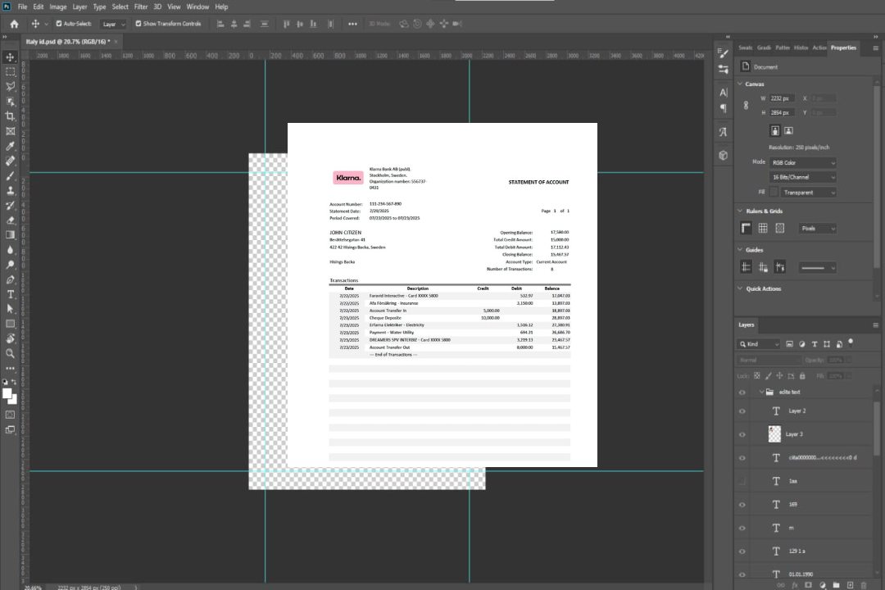Toggle Quick Mask mode icon
This screenshot has height=590, width=885.
coord(10,415)
